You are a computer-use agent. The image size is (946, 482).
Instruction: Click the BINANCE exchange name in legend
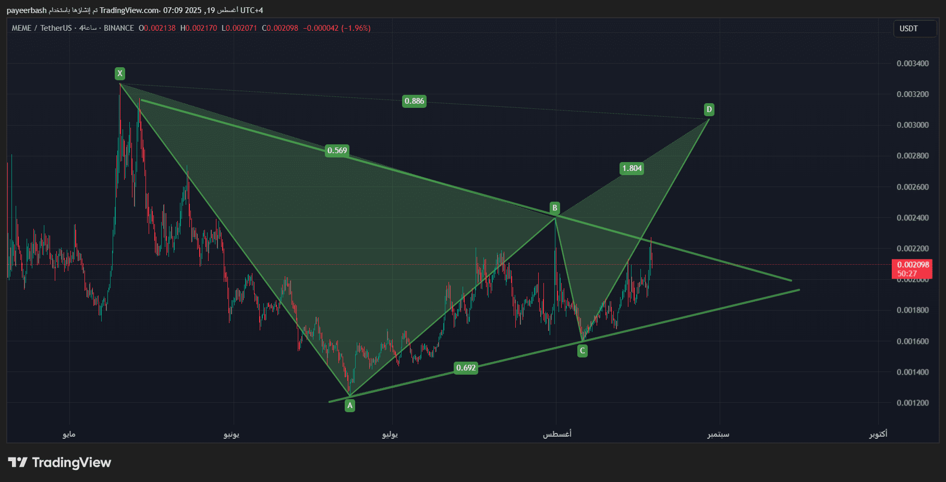click(119, 28)
